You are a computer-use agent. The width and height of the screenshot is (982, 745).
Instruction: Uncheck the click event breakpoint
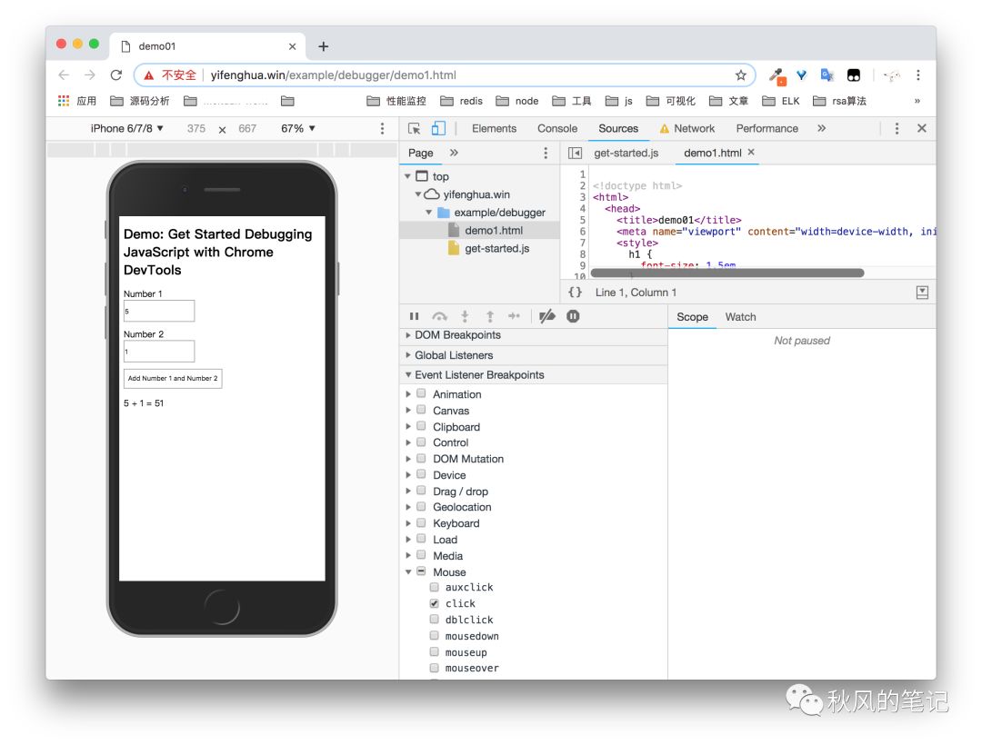pos(434,603)
